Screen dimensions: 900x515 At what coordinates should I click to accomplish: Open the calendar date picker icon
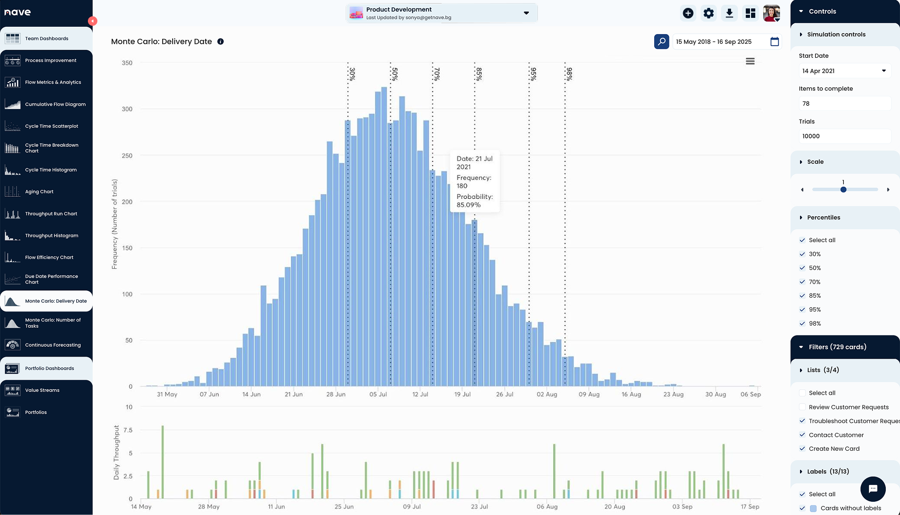(x=774, y=42)
